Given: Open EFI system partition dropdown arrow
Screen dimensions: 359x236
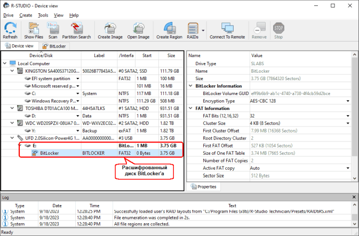Looking at the screenshot, I should click(x=78, y=78).
